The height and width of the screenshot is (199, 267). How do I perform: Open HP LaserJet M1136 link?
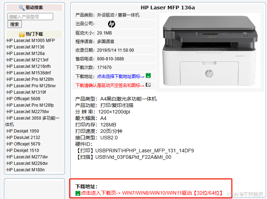click(x=25, y=47)
